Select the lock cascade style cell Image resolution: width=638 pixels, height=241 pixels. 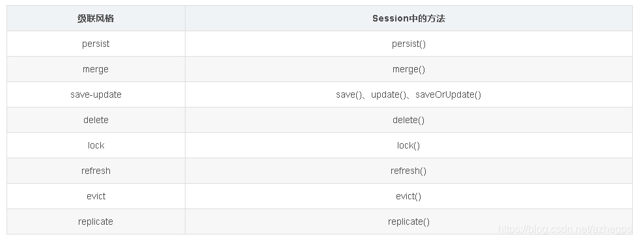pos(96,145)
